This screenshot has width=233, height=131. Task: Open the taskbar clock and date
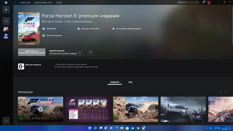[x=225, y=128]
